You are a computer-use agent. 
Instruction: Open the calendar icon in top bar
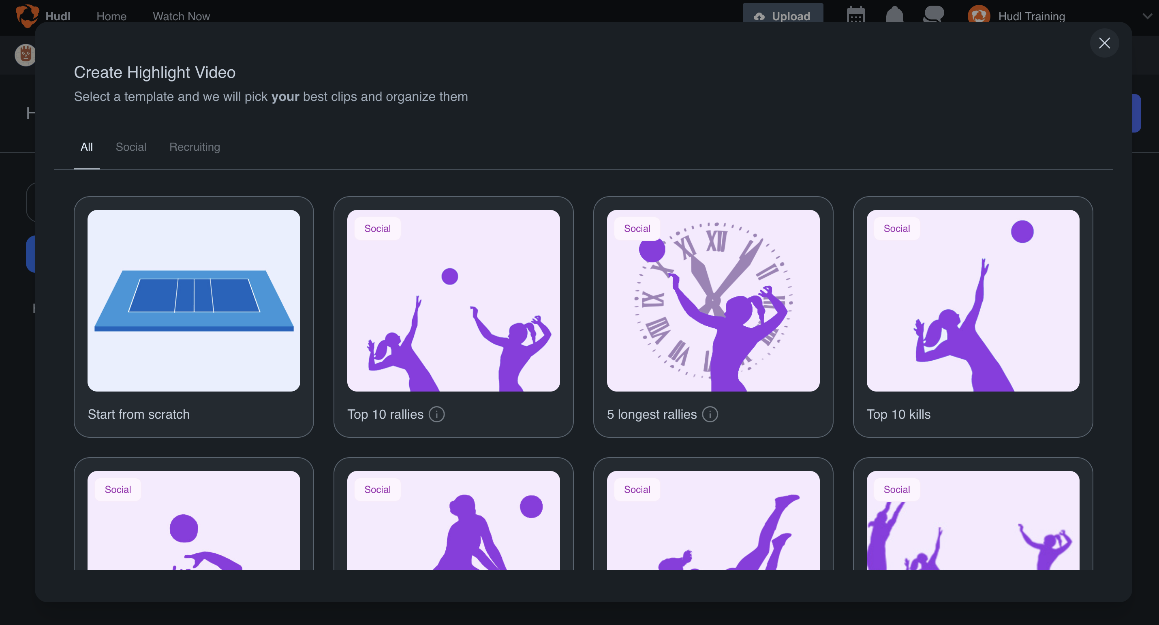coord(855,15)
